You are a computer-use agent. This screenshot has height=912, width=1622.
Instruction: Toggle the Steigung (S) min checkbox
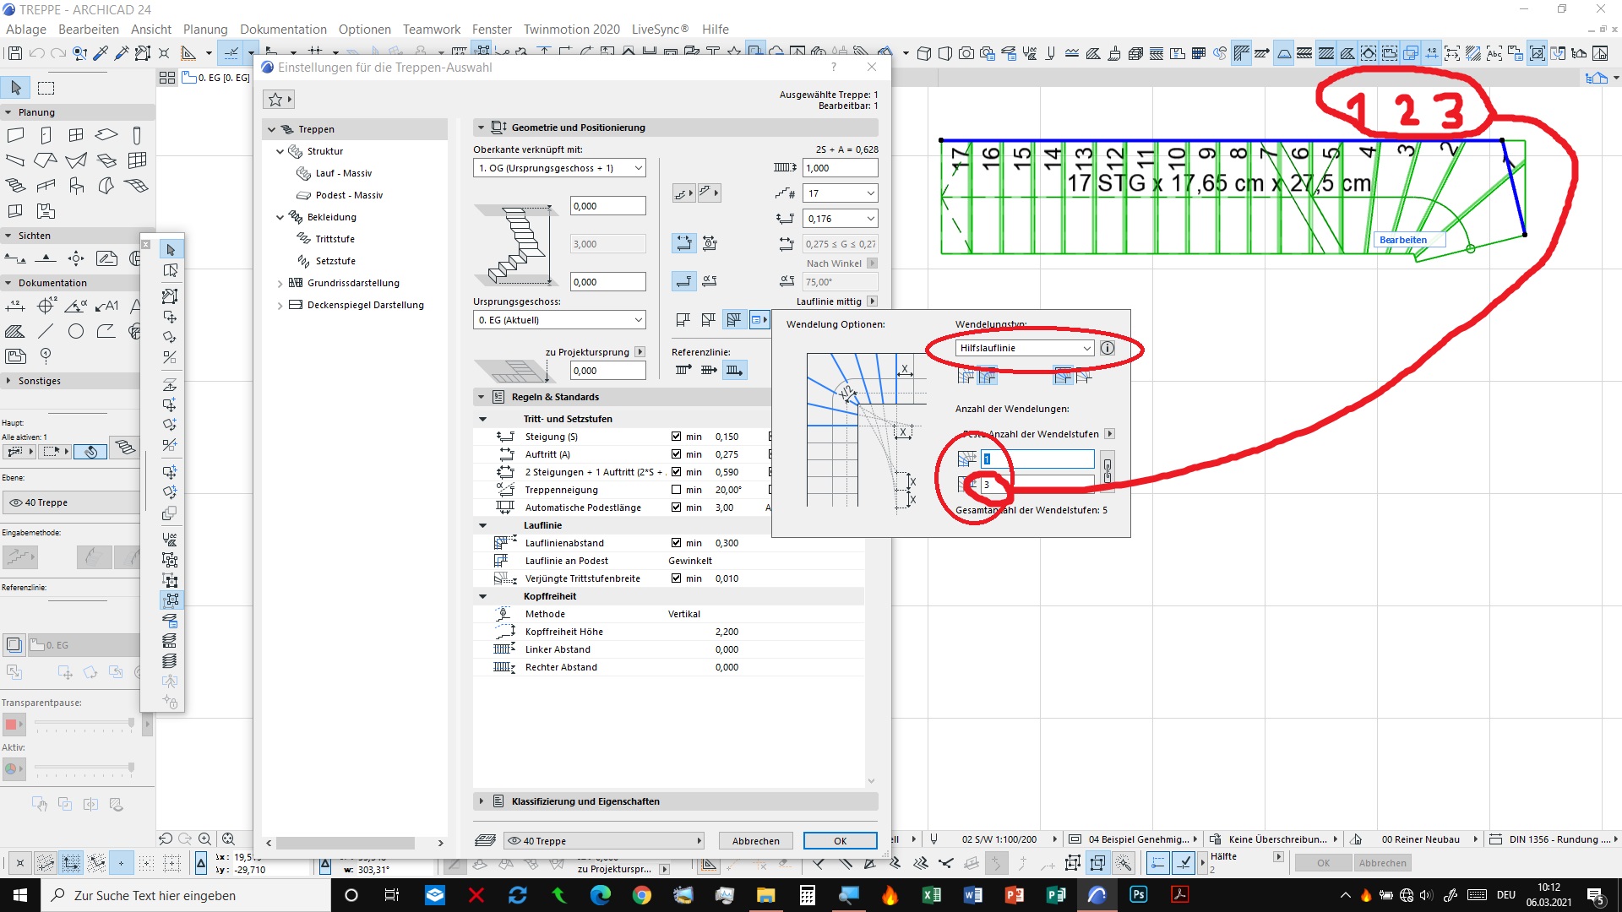pyautogui.click(x=676, y=437)
